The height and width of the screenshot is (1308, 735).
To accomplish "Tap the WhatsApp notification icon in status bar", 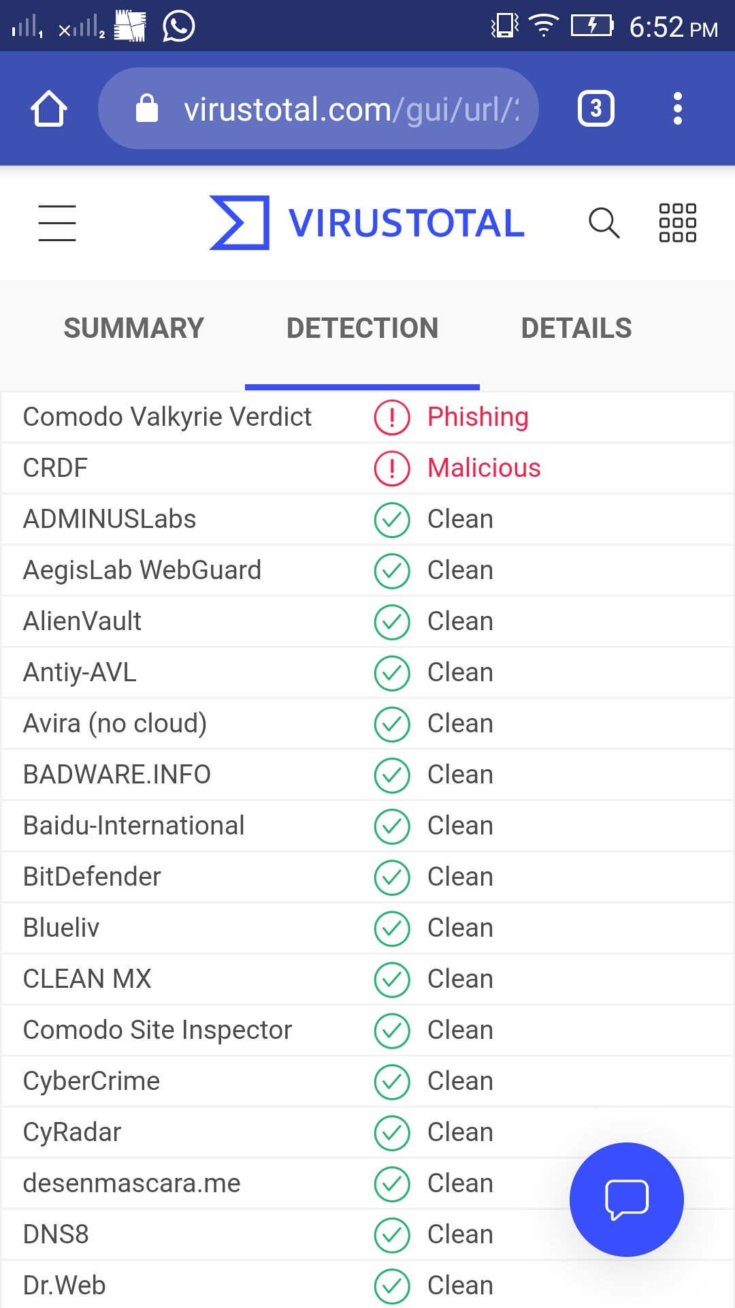I will click(179, 27).
